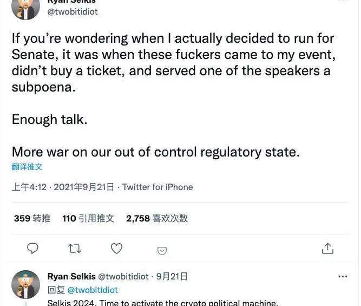Click the main tweet text about Senate
The image size is (361, 306).
point(173,62)
